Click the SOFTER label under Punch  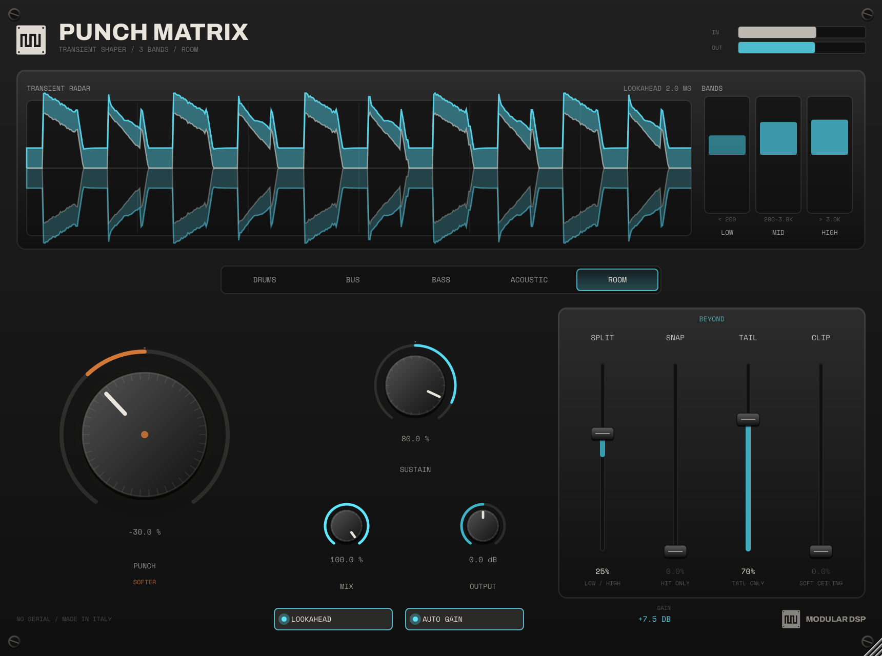tap(145, 582)
